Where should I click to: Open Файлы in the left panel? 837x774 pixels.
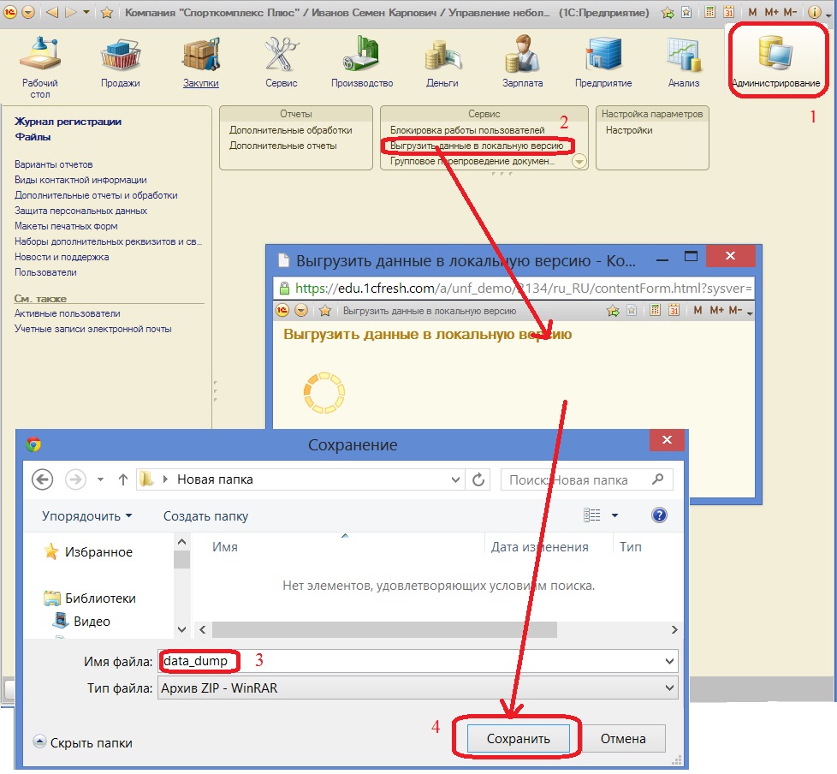(33, 137)
